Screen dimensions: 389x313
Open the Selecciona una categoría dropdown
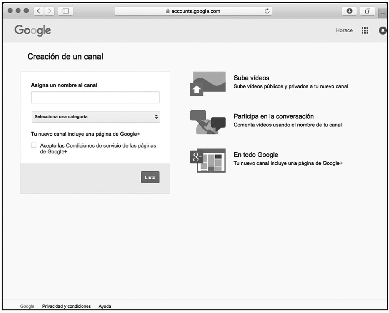(x=96, y=116)
